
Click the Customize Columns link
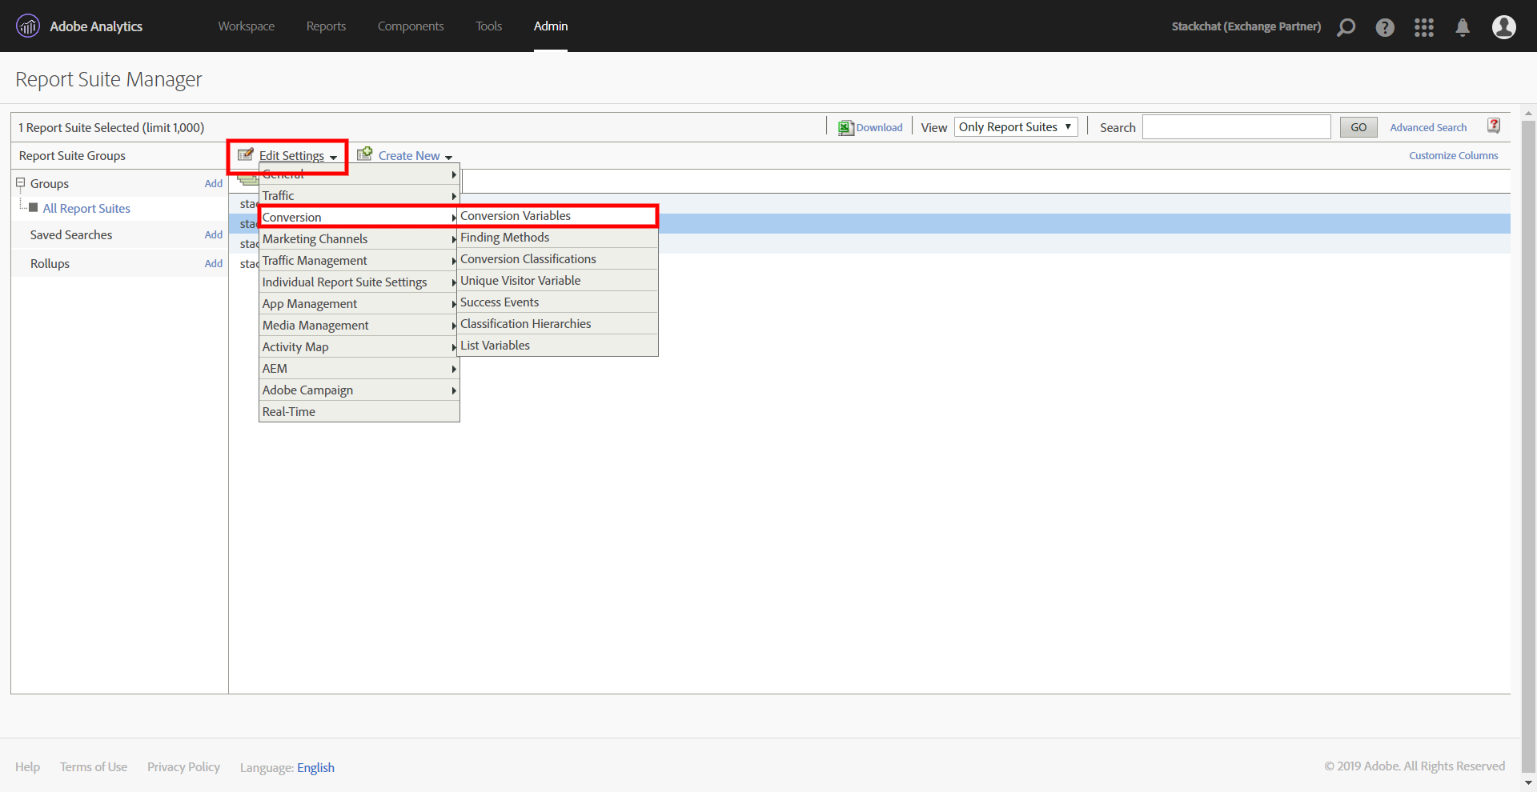click(x=1454, y=156)
